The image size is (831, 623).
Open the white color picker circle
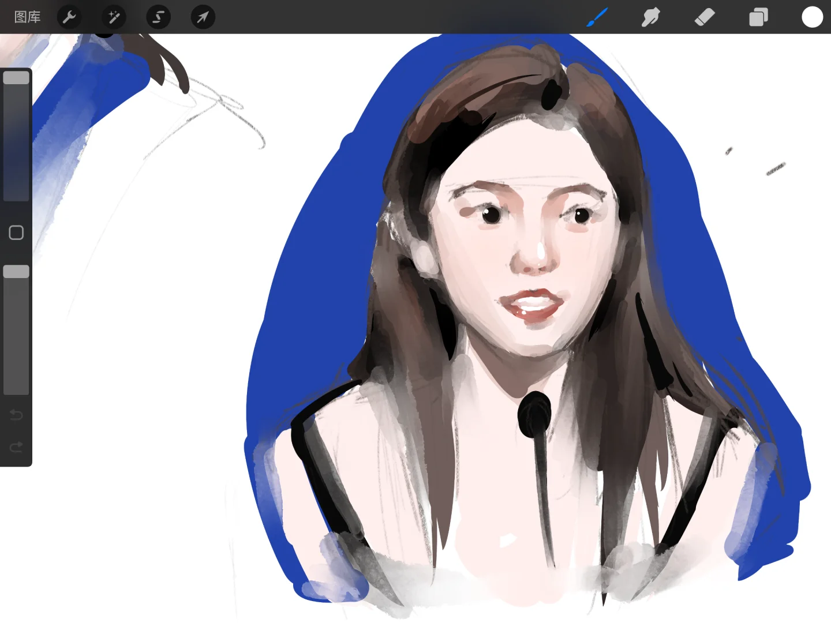(812, 17)
